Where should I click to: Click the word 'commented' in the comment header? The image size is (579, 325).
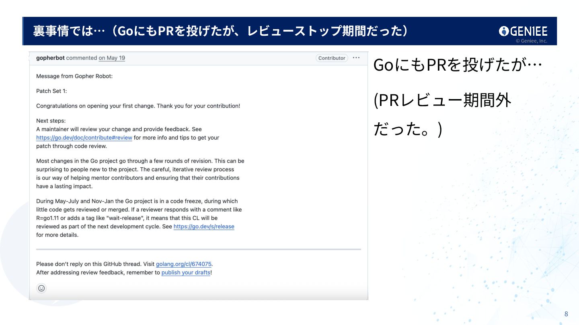(82, 58)
